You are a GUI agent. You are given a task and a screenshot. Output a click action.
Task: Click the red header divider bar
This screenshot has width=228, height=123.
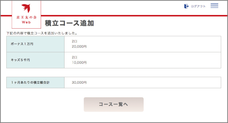[x=134, y=16]
